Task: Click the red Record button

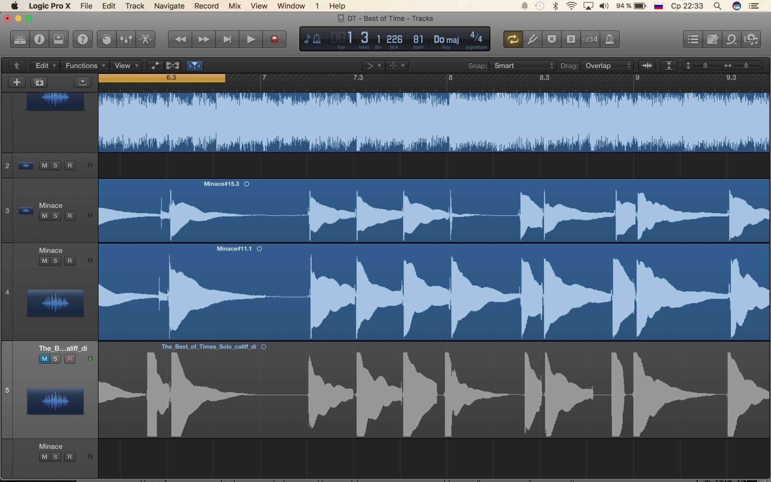Action: click(x=274, y=39)
